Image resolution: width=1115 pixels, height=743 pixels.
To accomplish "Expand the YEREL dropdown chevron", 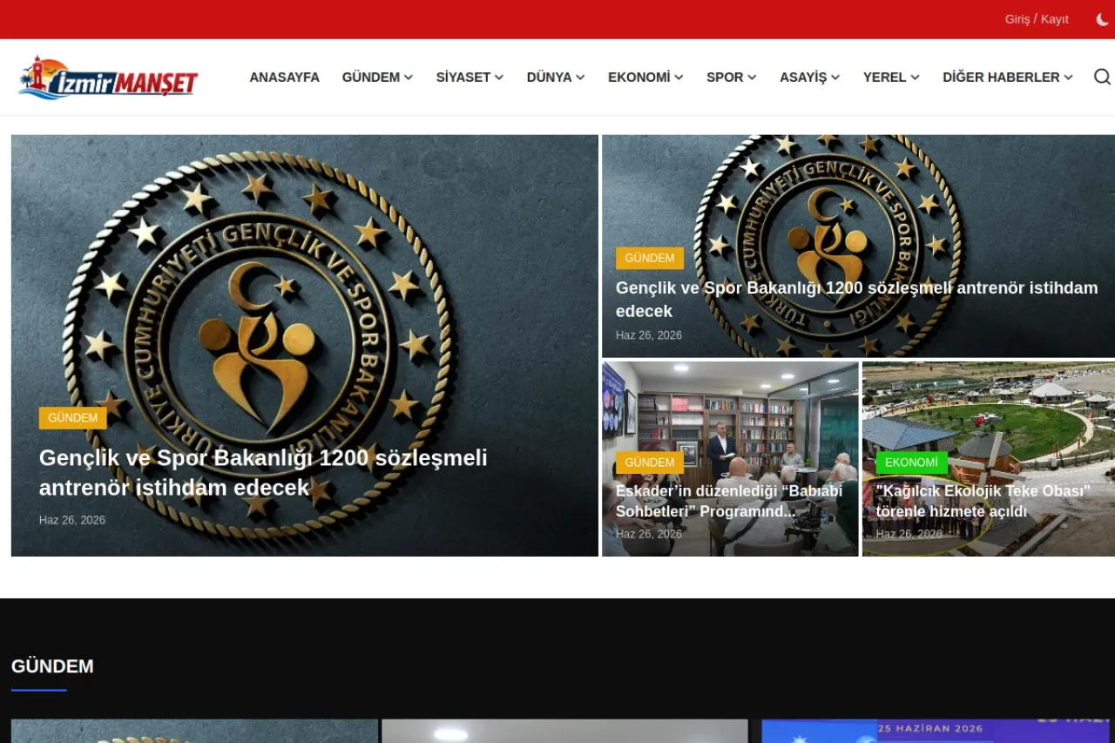I will pos(915,78).
